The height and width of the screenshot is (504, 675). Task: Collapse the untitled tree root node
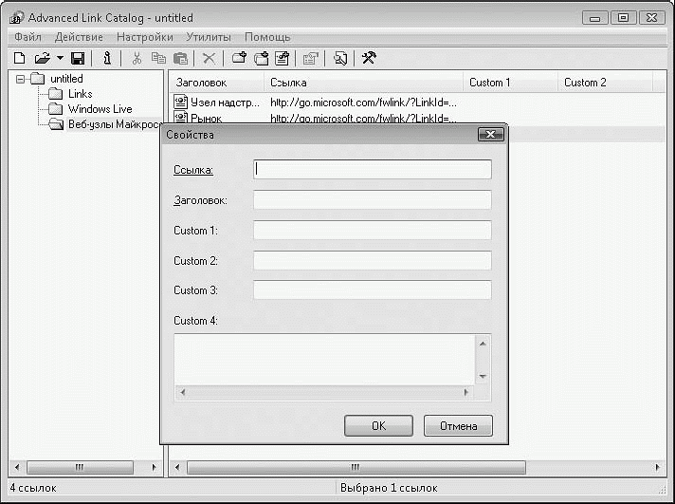[x=19, y=80]
